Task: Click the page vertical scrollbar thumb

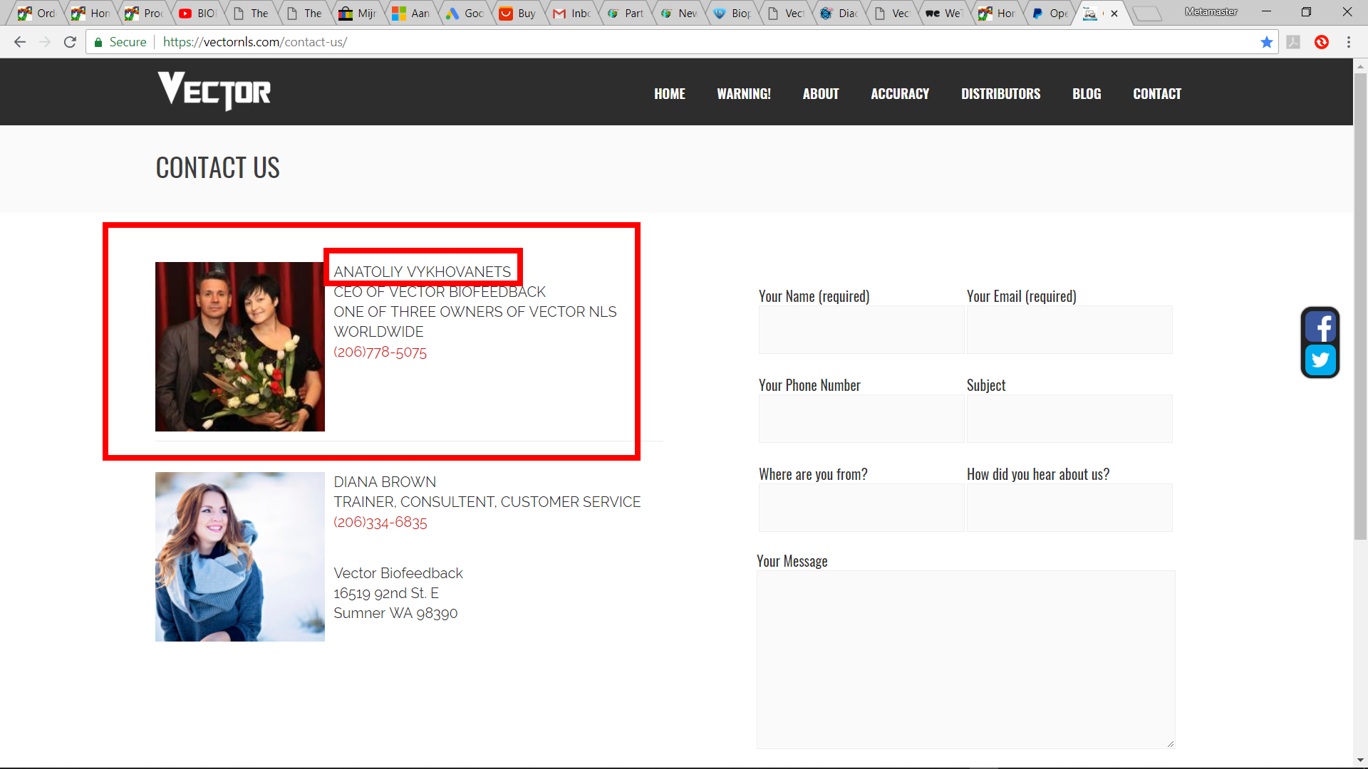Action: pos(1360,306)
